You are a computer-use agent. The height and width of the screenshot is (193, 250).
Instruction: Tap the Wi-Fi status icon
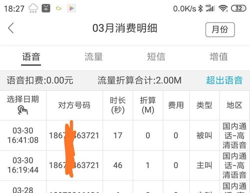click(223, 8)
